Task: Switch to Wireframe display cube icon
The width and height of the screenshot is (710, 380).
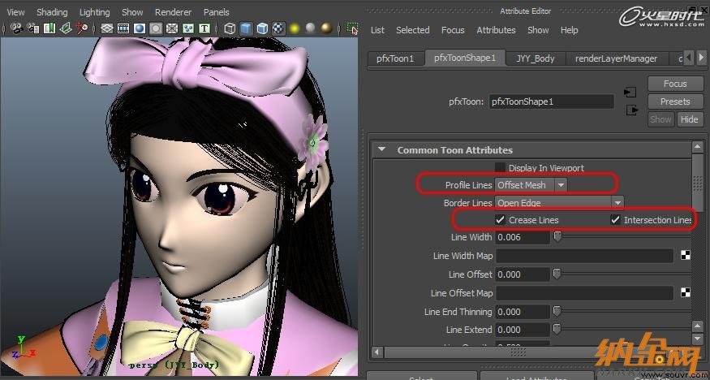Action: coord(230,29)
